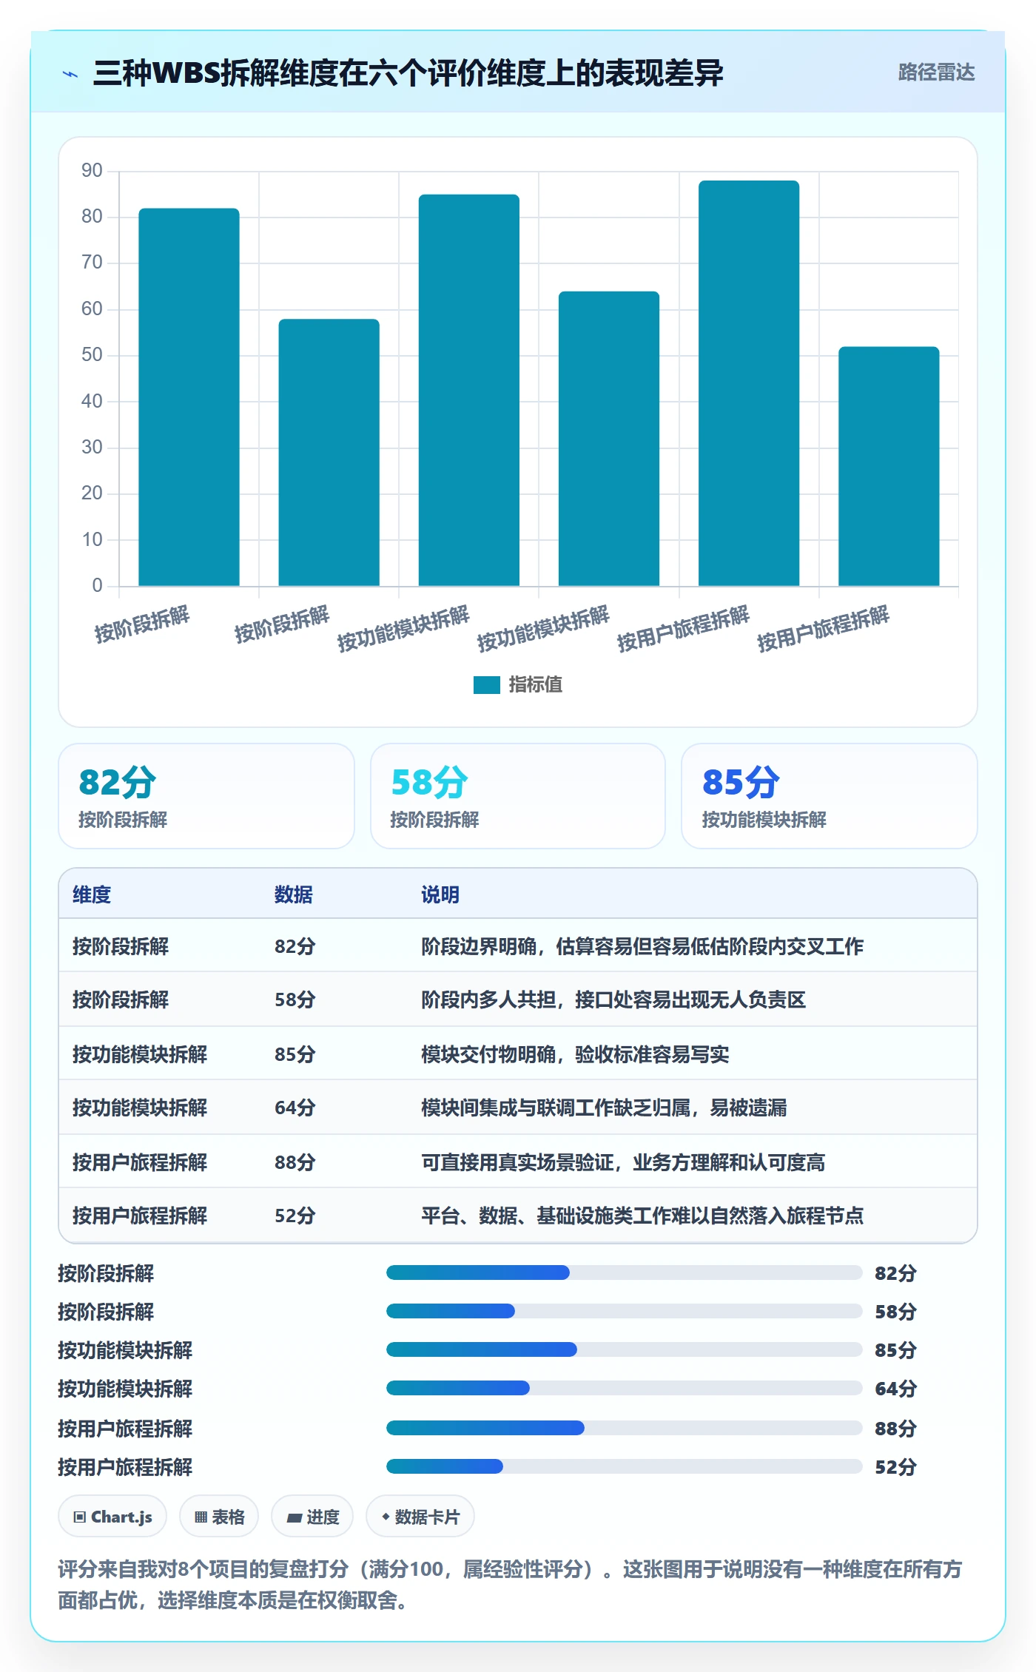Click the shortest chart bar at 52
The image size is (1036, 1672).
tap(889, 467)
